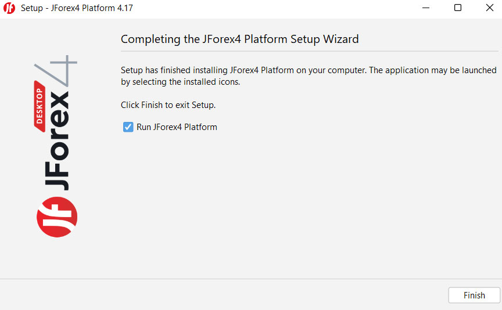
Task: Click the JForex icon in the title bar
Action: tap(9, 8)
